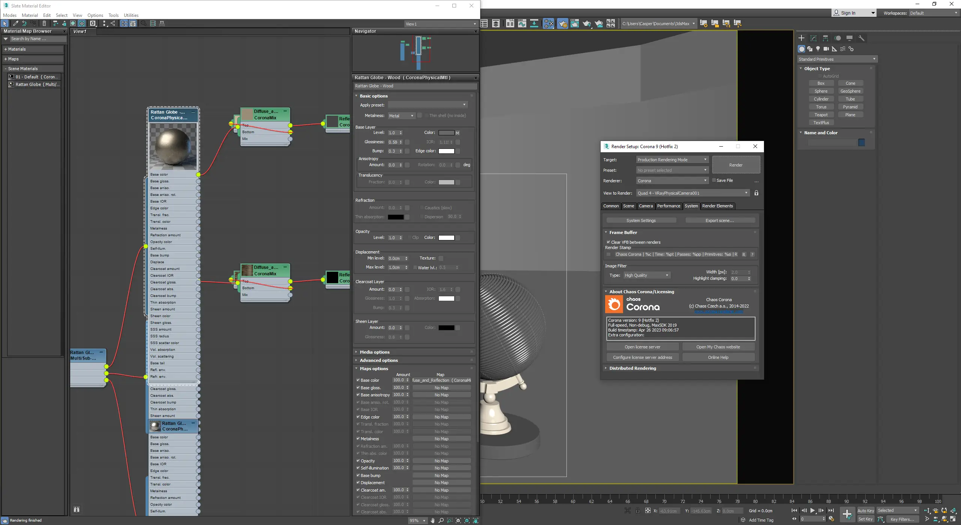The height and width of the screenshot is (525, 961).
Task: Click the Teapot primitive button
Action: click(x=821, y=115)
